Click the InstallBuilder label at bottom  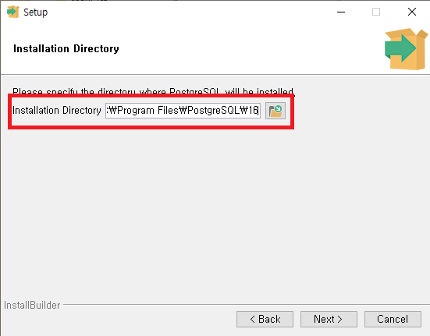(32, 305)
